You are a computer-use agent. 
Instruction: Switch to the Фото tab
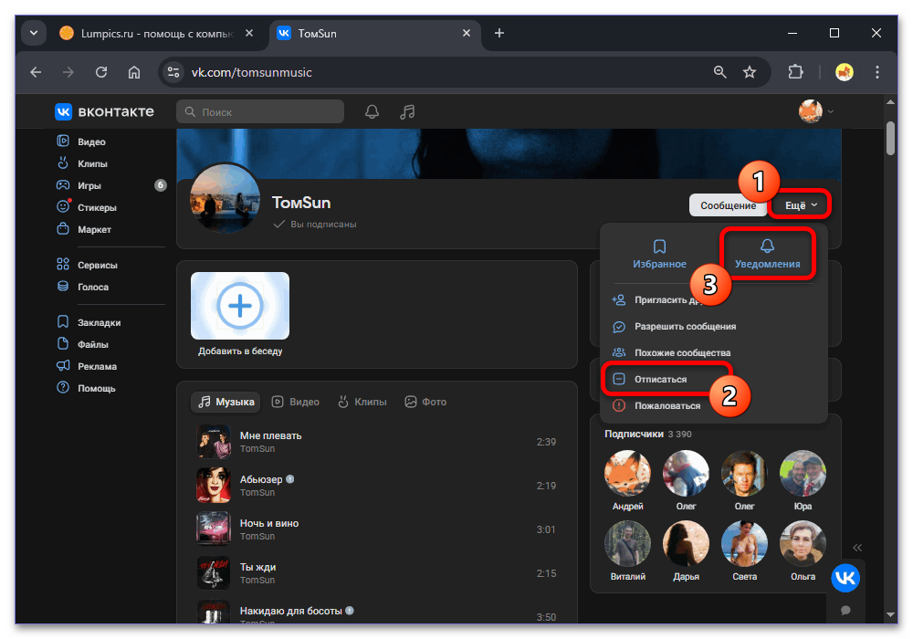point(425,402)
